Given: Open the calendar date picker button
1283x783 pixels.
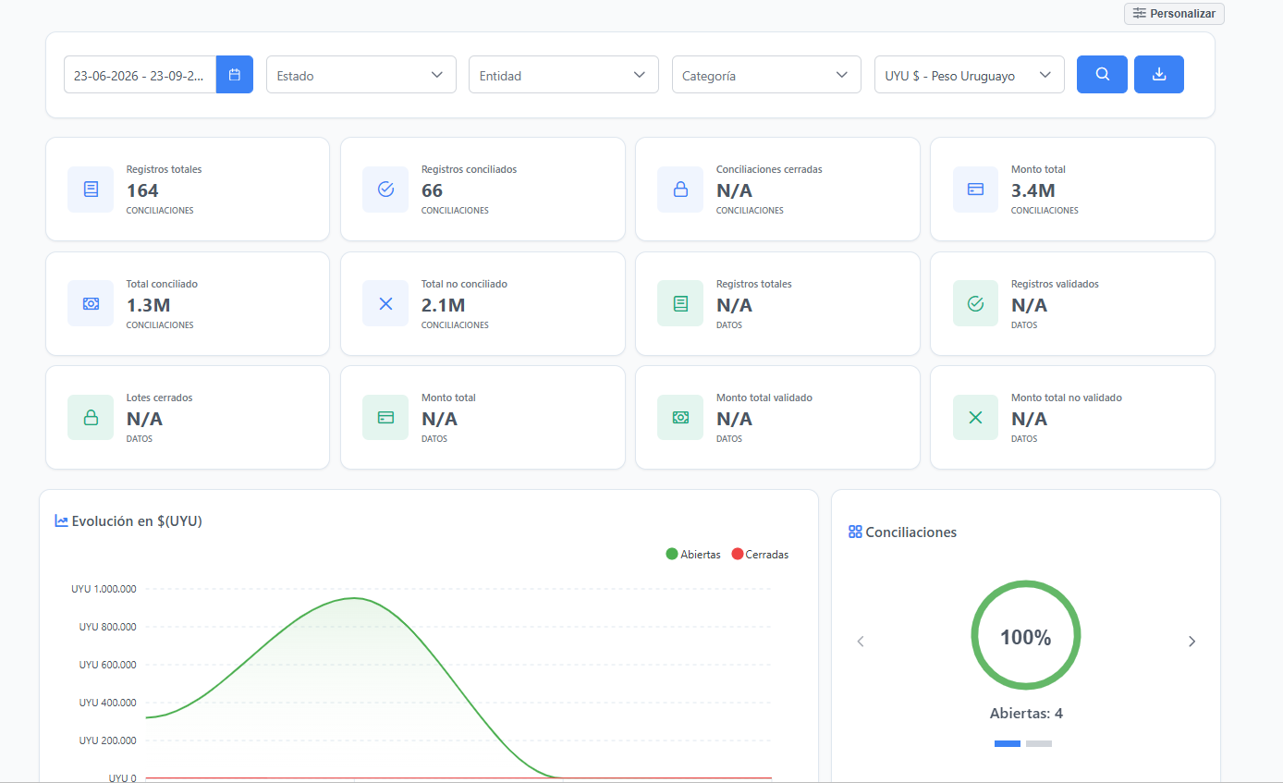Looking at the screenshot, I should point(235,75).
